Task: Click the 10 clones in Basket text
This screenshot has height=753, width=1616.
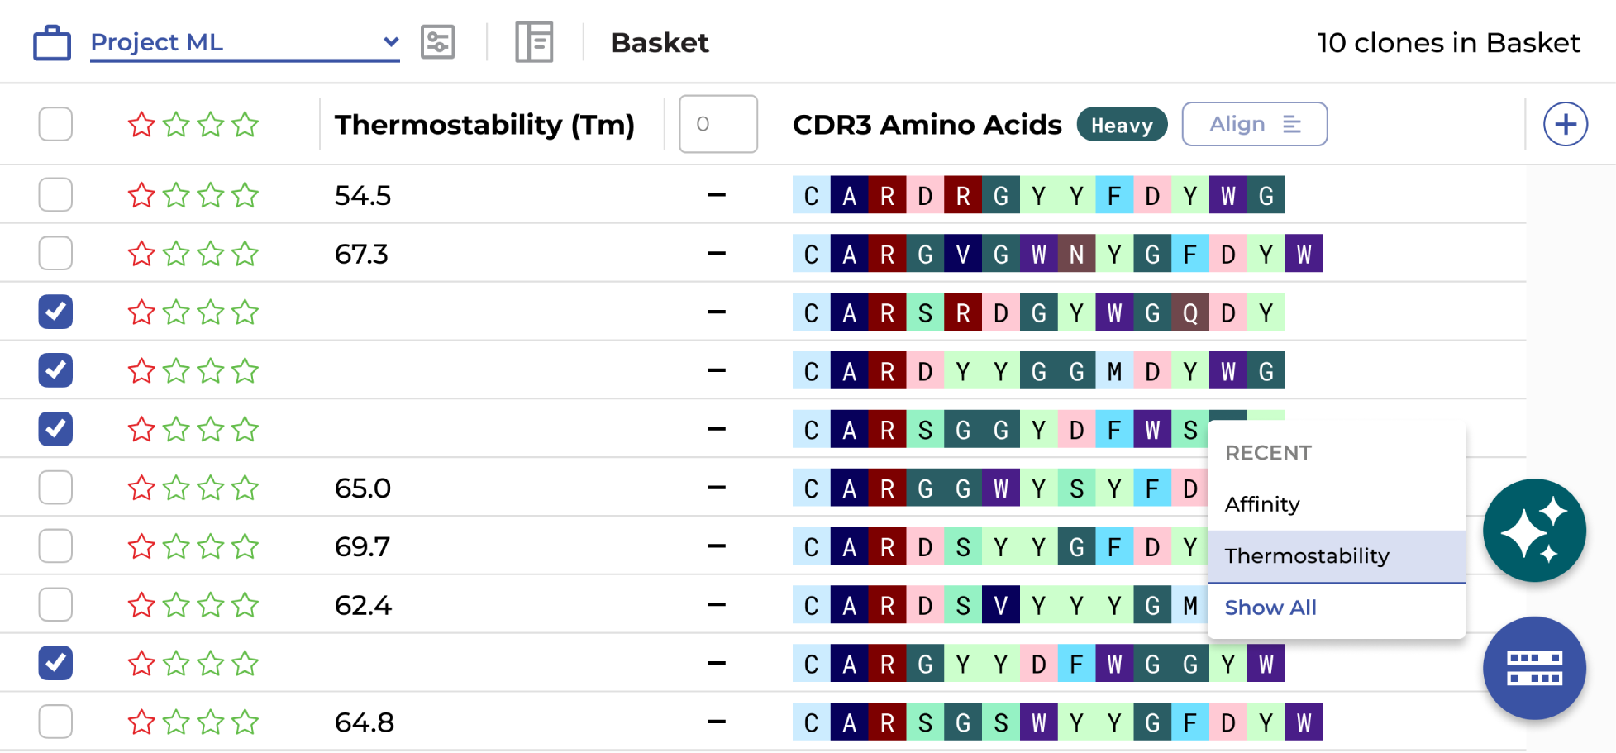Action: point(1448,43)
